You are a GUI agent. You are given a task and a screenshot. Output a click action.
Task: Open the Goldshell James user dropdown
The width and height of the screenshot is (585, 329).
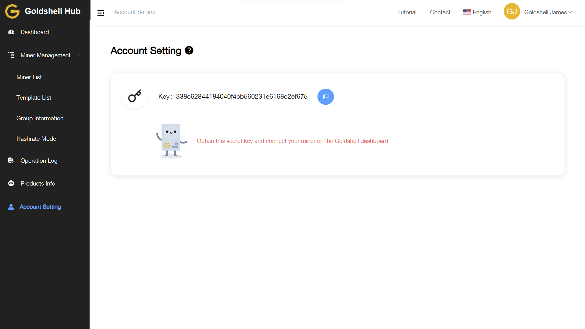click(548, 12)
